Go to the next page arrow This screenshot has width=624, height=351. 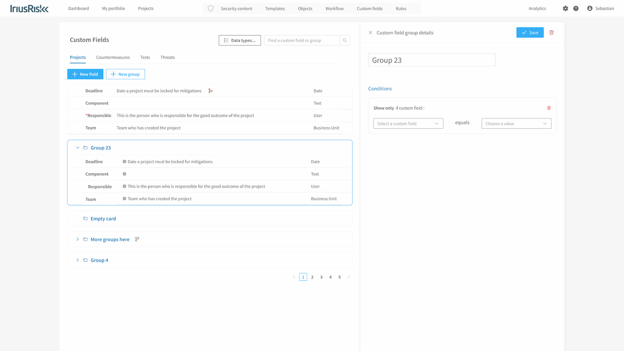click(x=349, y=277)
